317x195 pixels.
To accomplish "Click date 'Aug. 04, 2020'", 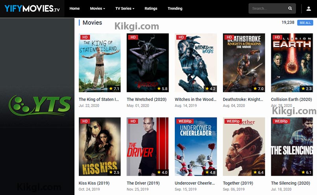I will click(x=234, y=106).
